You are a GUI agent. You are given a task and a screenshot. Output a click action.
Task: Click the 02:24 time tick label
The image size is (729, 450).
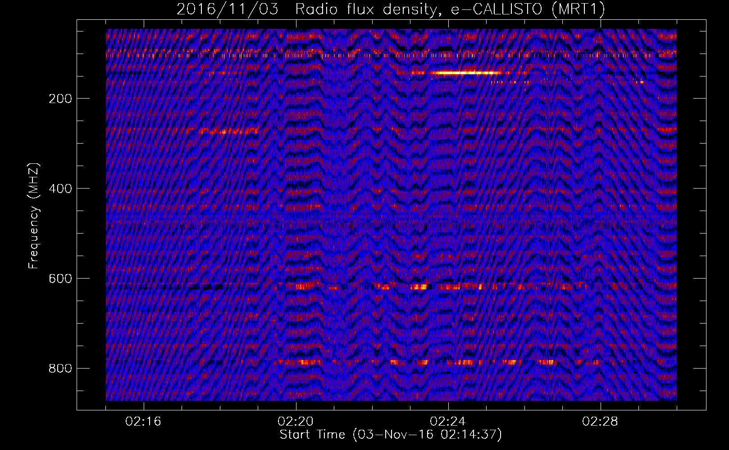(448, 422)
